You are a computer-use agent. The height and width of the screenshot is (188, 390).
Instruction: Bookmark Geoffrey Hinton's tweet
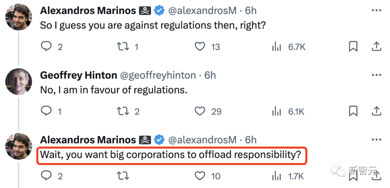353,111
